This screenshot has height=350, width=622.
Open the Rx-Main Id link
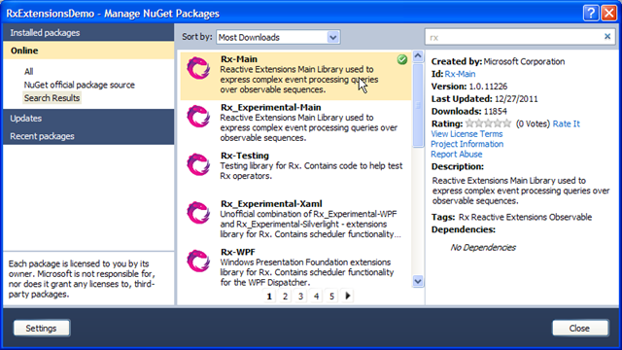click(460, 74)
